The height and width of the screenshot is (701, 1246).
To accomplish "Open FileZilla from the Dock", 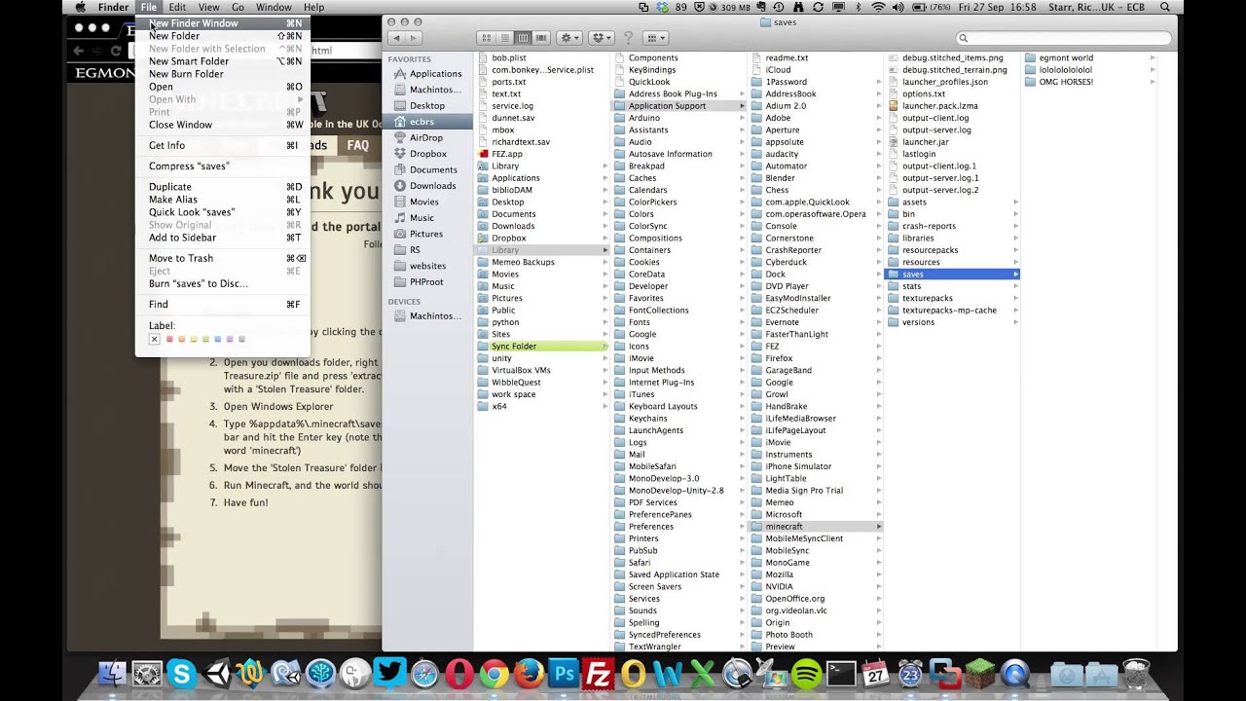I will click(x=598, y=674).
